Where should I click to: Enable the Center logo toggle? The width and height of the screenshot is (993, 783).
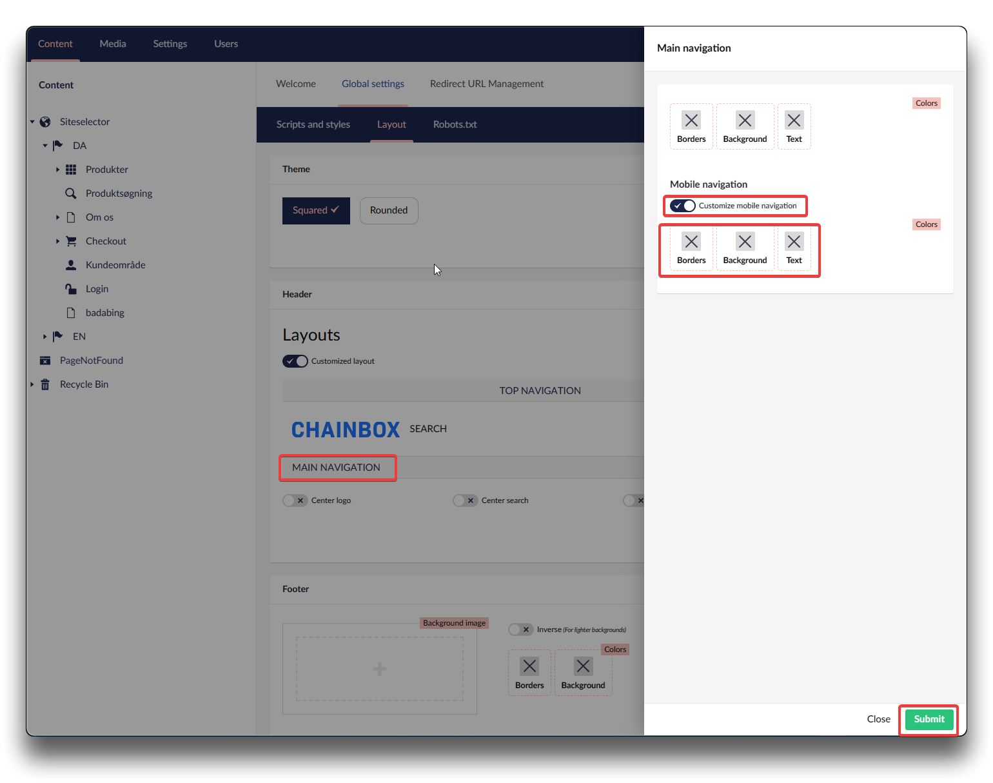(x=295, y=501)
